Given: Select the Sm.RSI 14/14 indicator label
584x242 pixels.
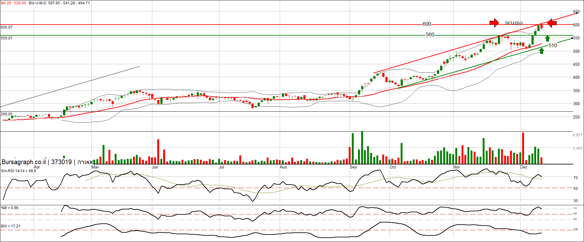Looking at the screenshot, I should point(18,171).
